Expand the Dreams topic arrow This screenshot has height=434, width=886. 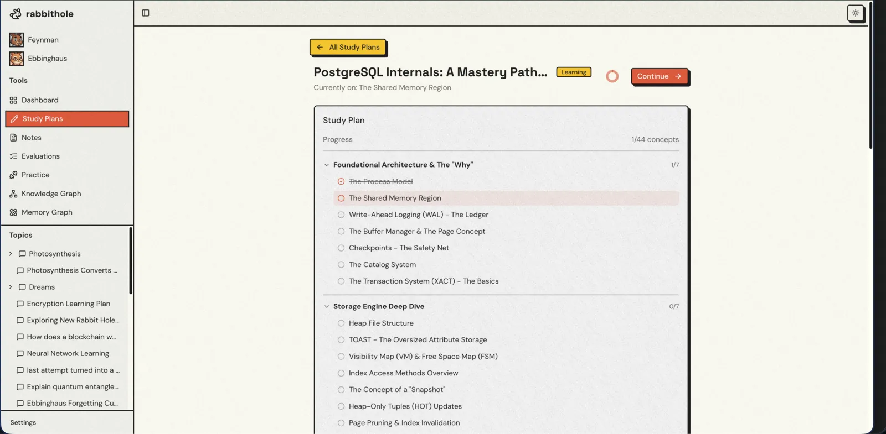(x=11, y=287)
